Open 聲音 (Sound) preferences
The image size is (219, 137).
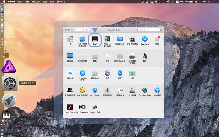(x=145, y=58)
